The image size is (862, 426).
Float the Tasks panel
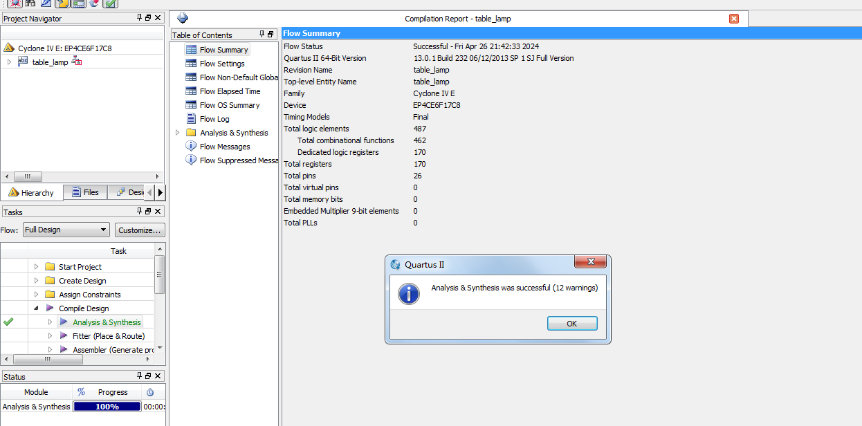pyautogui.click(x=148, y=212)
